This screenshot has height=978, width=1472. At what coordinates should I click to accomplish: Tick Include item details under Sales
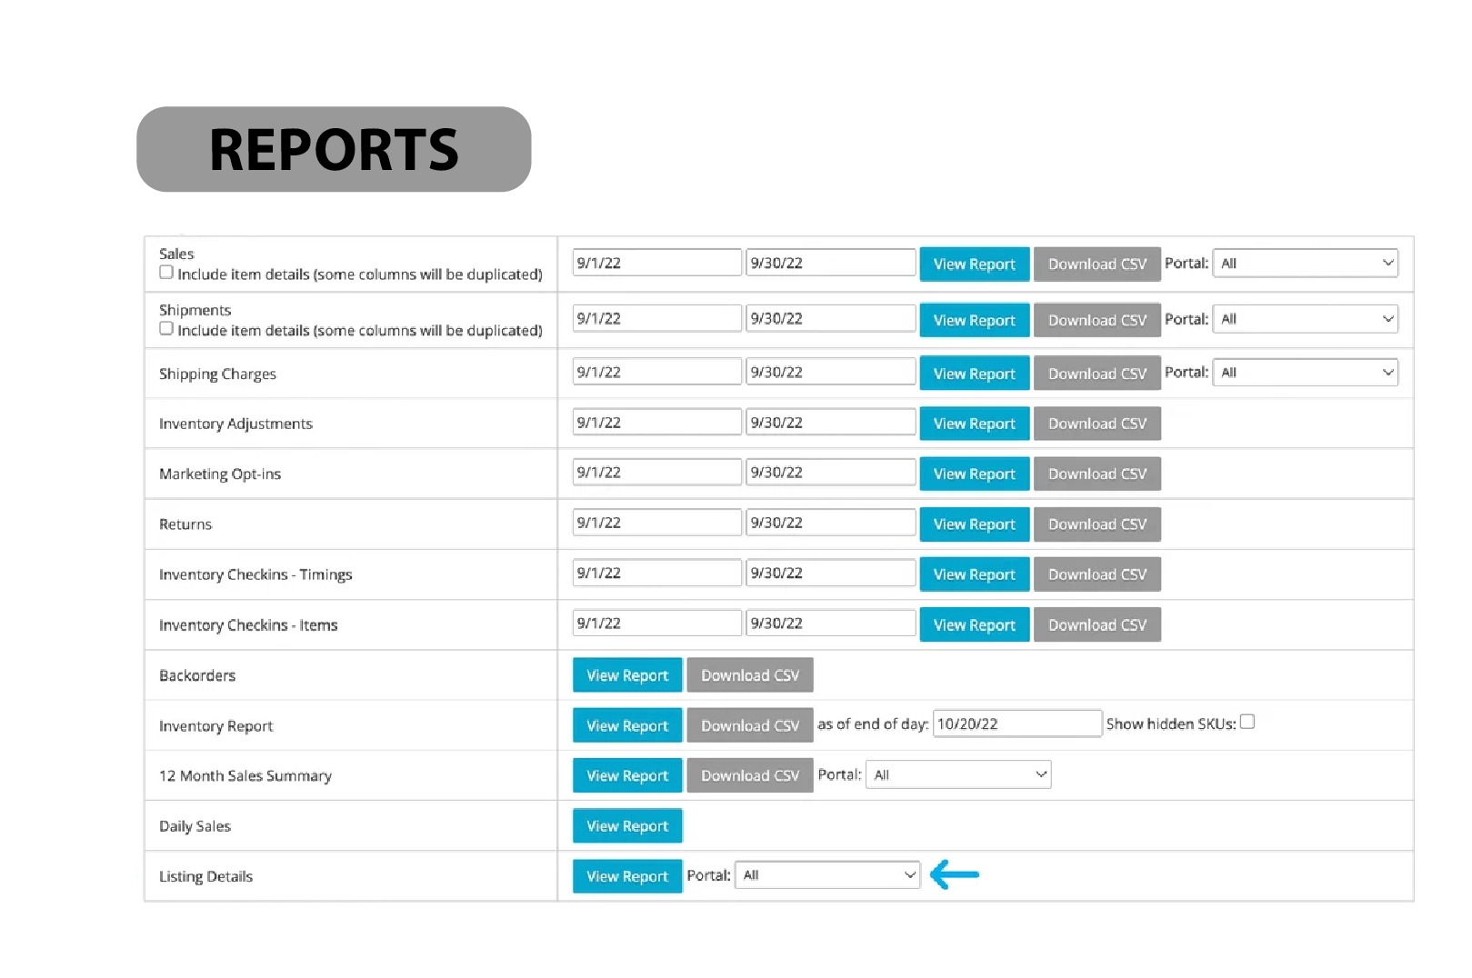[x=166, y=273]
